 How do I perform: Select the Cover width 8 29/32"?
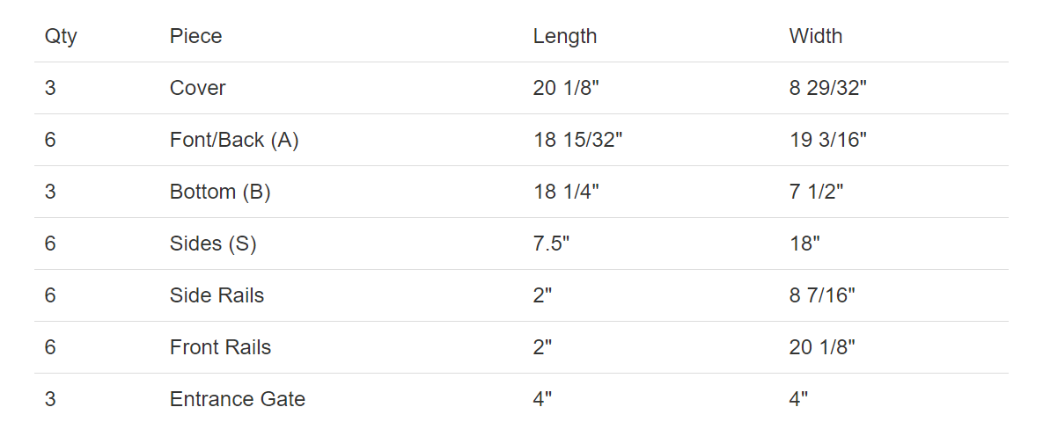point(828,88)
